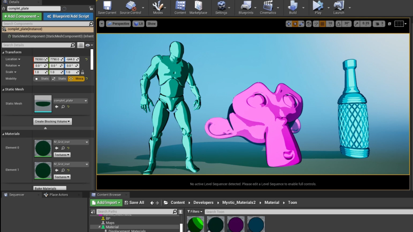The height and width of the screenshot is (232, 413).
Task: Toggle sources panel icon in Content Browser
Action: pyautogui.click(x=93, y=211)
